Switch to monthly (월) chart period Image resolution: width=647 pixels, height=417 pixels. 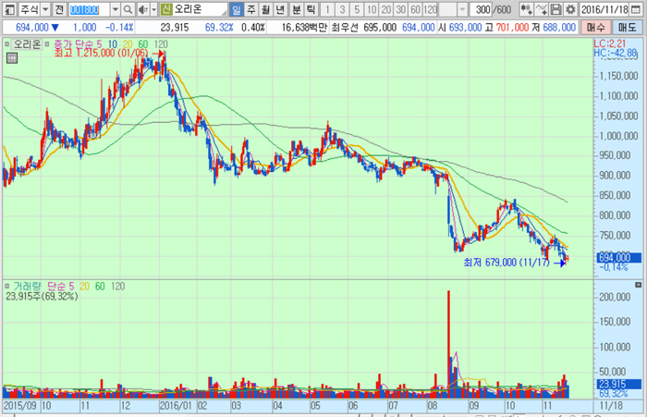coord(266,9)
